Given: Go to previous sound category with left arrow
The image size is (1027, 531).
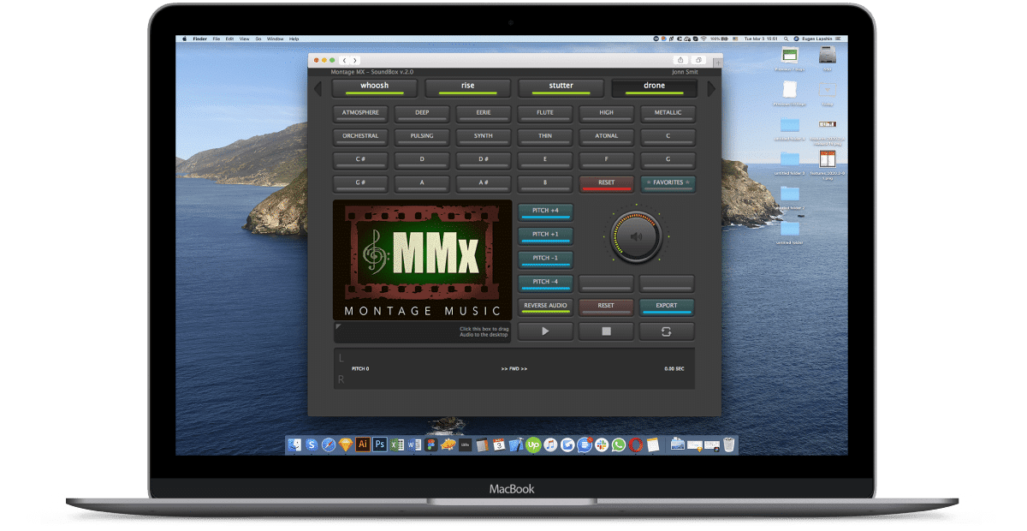Looking at the screenshot, I should pyautogui.click(x=318, y=88).
